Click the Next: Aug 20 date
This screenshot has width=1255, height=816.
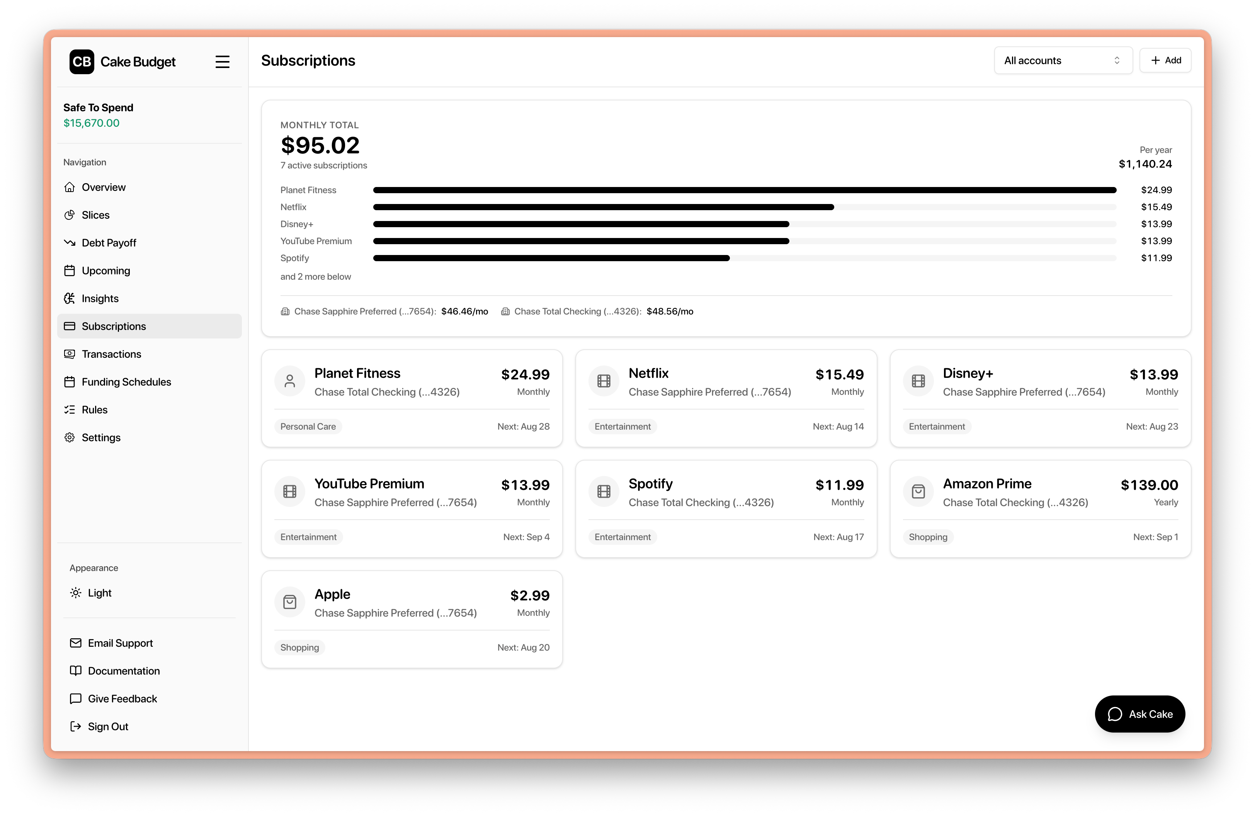pyautogui.click(x=524, y=647)
